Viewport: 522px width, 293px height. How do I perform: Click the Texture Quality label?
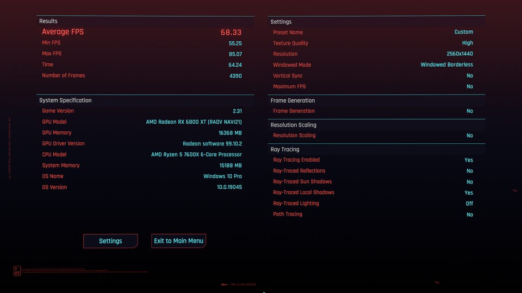290,43
